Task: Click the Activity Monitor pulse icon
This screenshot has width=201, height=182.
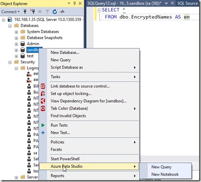Action: [x=62, y=12]
